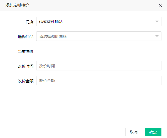Click the header bar between title and X
The image size is (167, 138).
[92, 5]
